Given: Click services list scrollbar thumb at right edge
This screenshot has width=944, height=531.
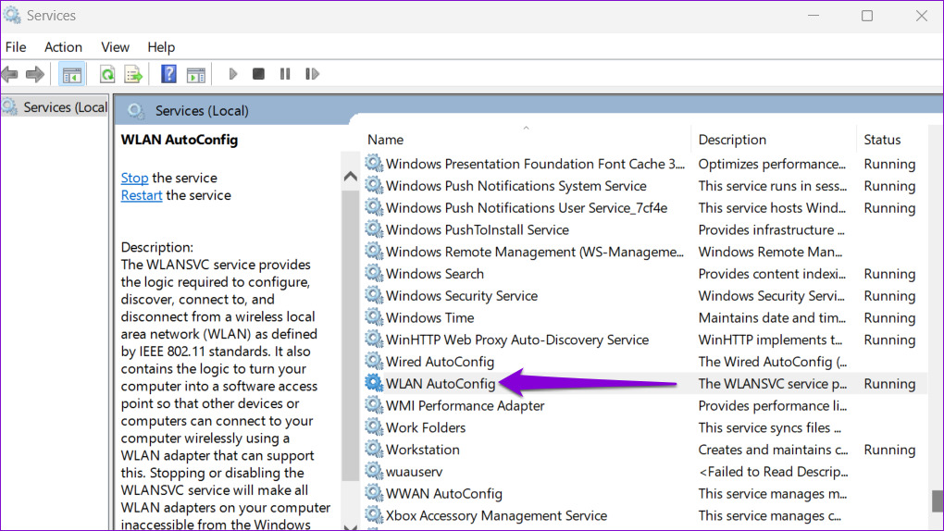Looking at the screenshot, I should click(x=937, y=500).
